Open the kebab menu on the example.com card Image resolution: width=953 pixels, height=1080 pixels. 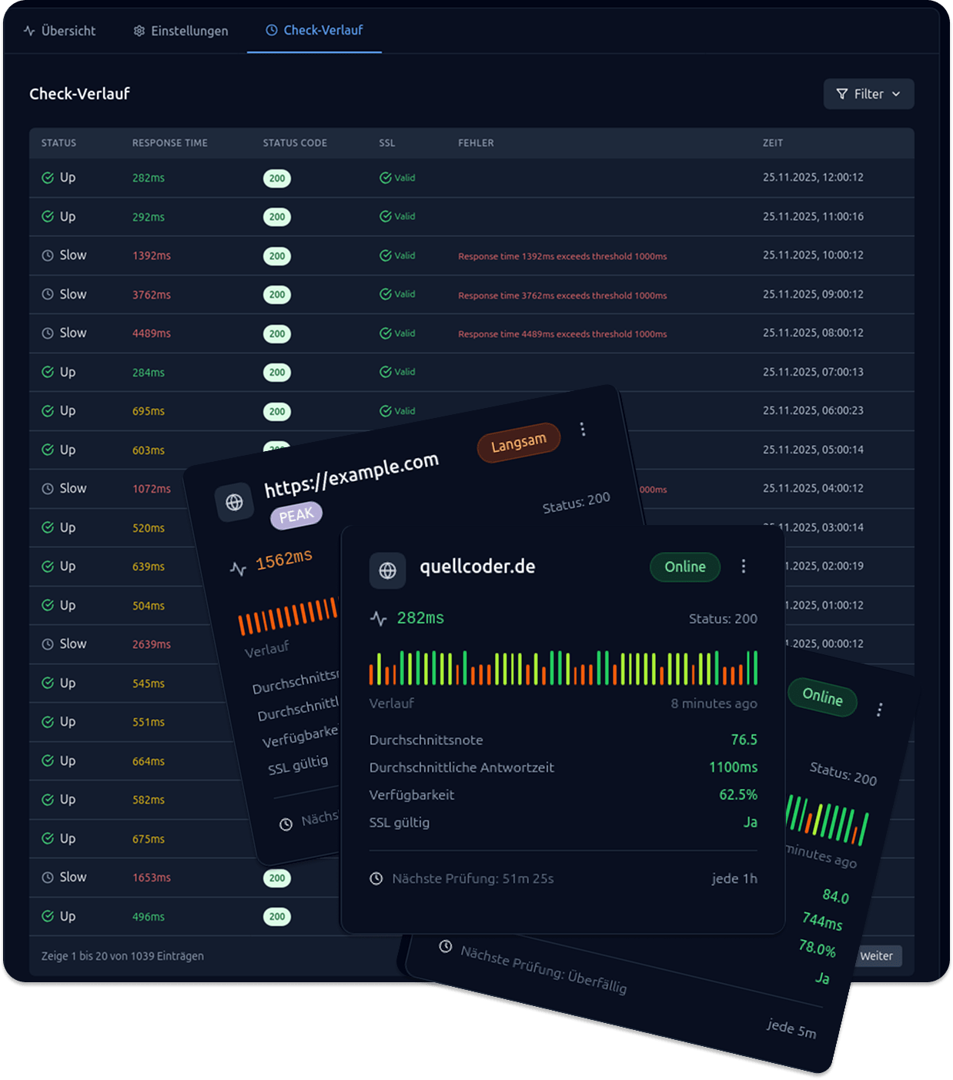(583, 430)
